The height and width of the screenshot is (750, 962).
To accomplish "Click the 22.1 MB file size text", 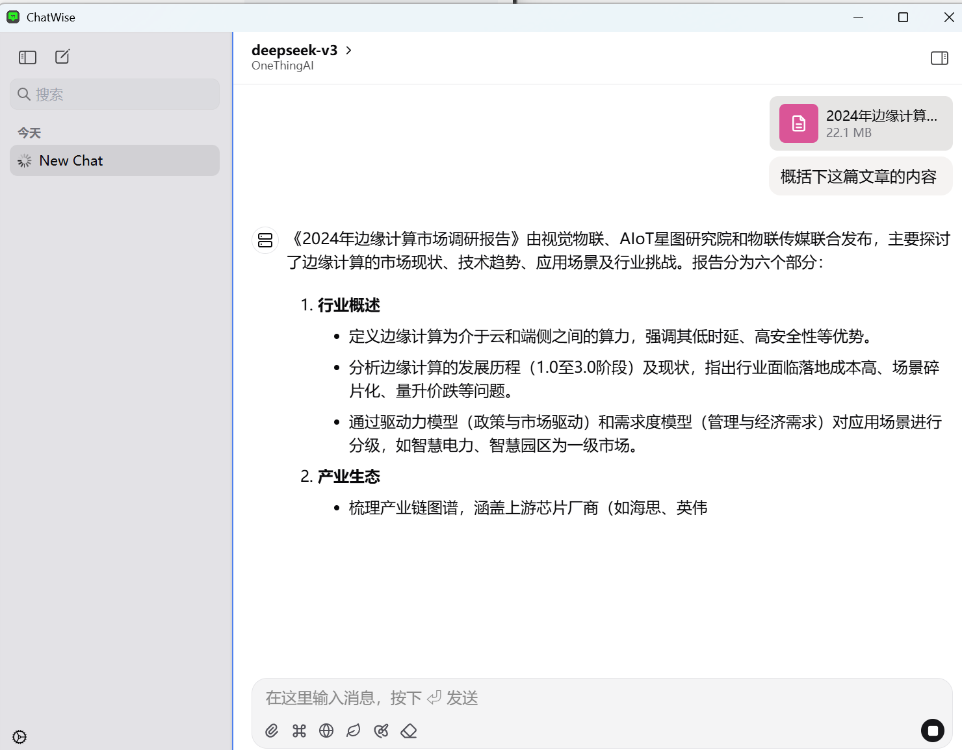I will (849, 133).
